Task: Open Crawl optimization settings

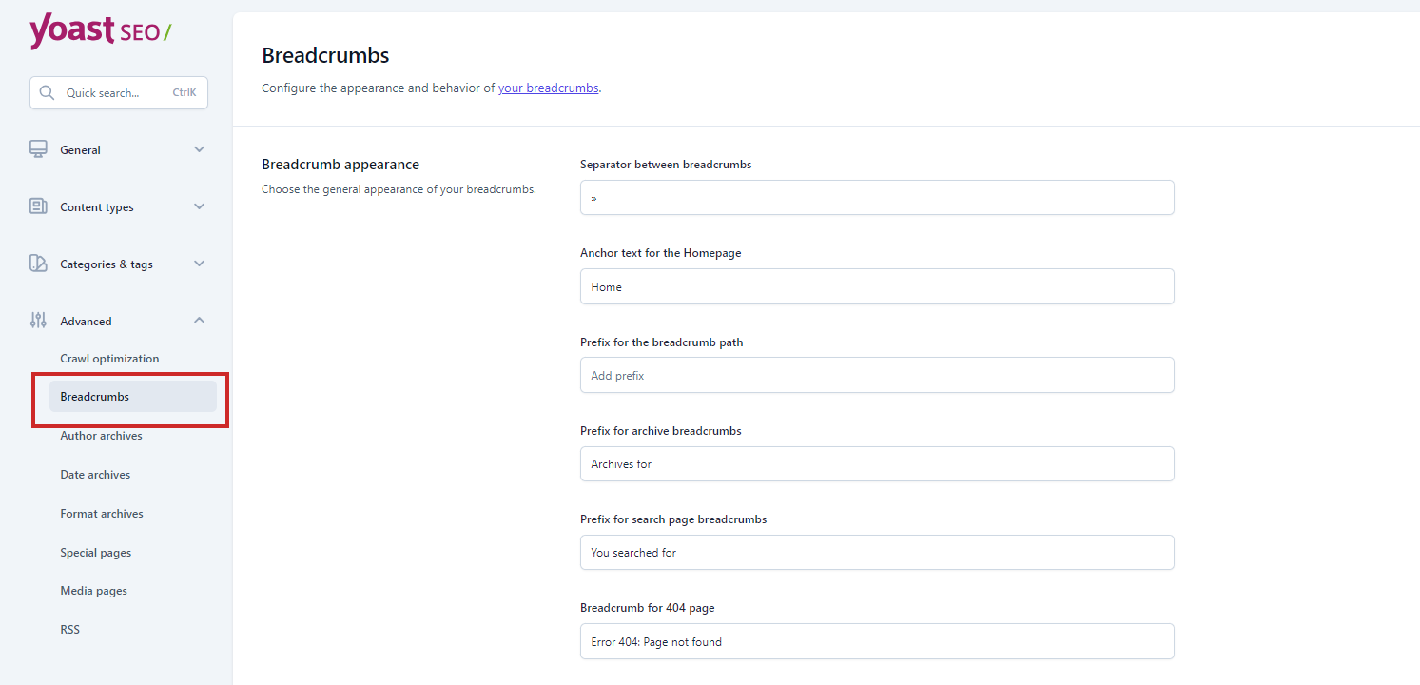Action: [x=109, y=359]
